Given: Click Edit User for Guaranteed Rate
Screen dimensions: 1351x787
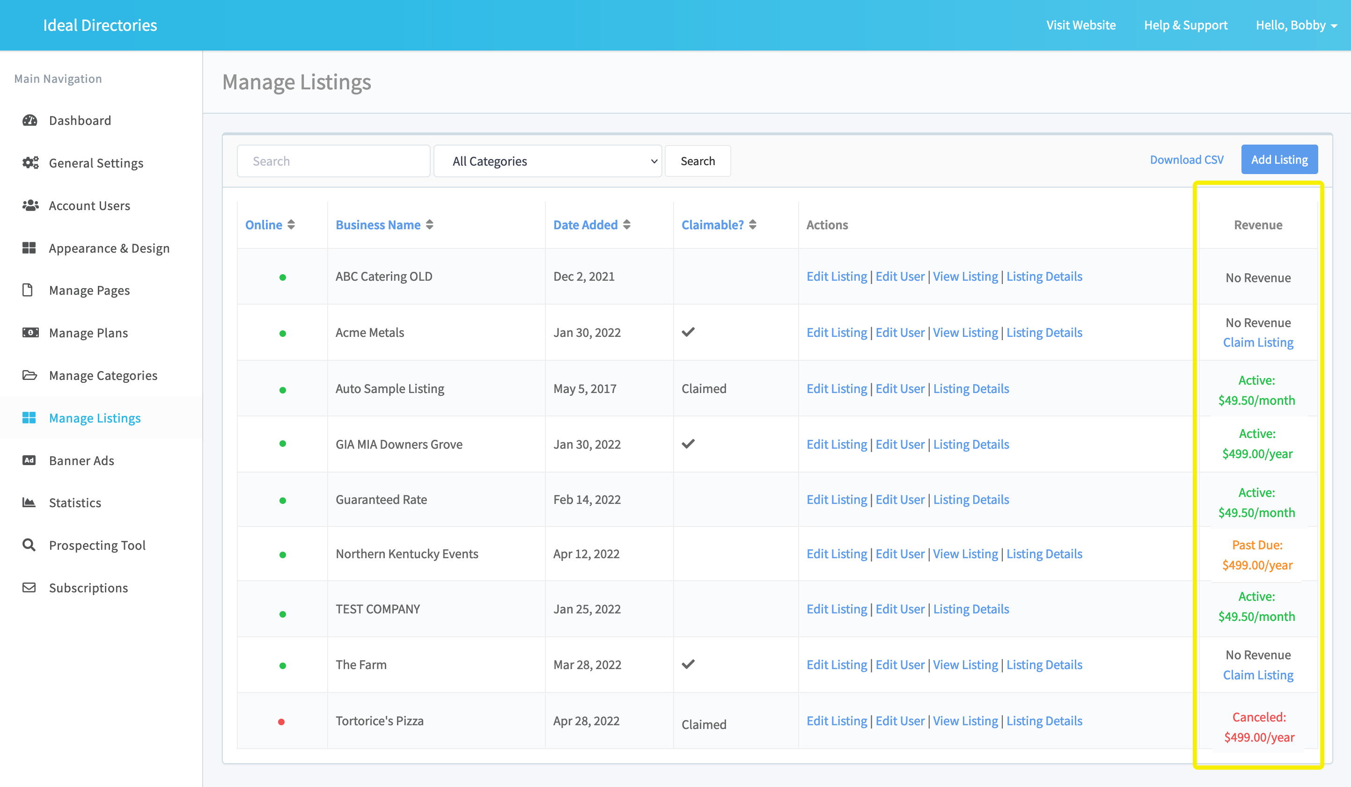Looking at the screenshot, I should [900, 500].
